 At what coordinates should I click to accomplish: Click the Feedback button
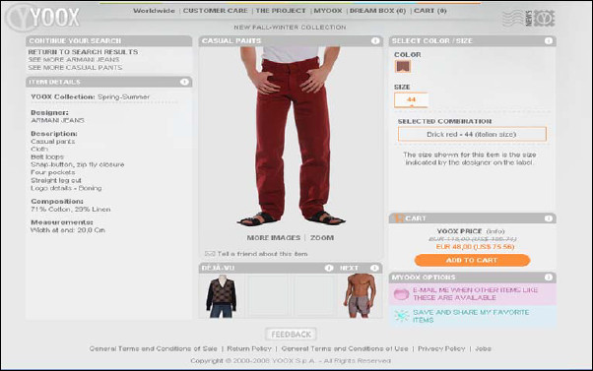[291, 335]
